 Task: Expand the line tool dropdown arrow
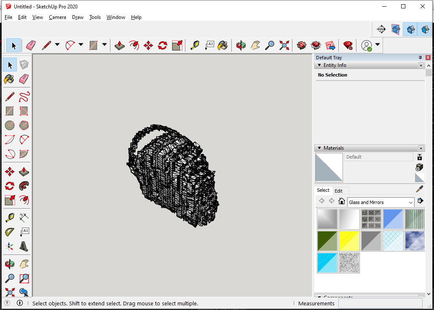(57, 45)
